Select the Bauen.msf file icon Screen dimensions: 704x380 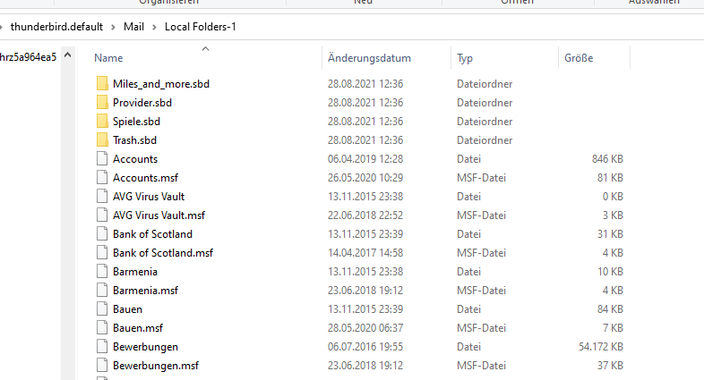pyautogui.click(x=102, y=328)
